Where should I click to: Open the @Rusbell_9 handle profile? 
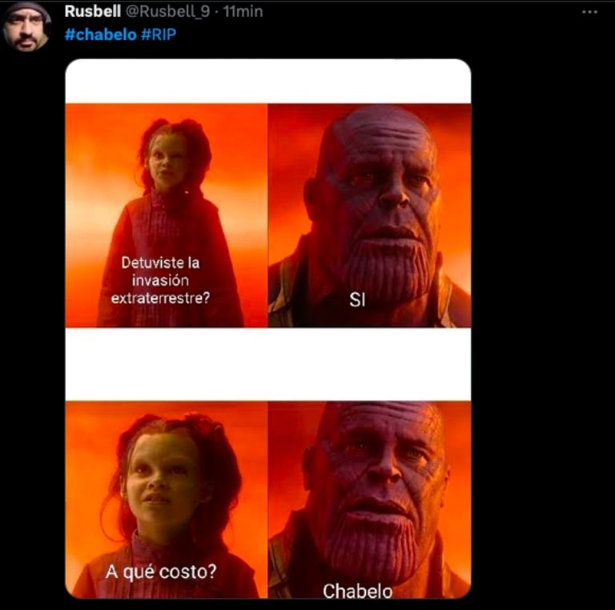[x=169, y=12]
